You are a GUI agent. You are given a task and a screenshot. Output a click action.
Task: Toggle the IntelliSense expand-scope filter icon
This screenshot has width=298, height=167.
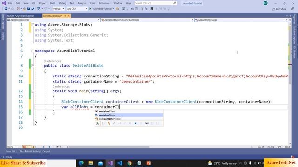tap(97, 123)
